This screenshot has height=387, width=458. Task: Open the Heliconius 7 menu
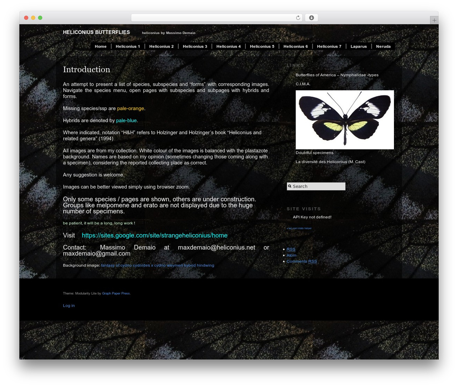329,46
